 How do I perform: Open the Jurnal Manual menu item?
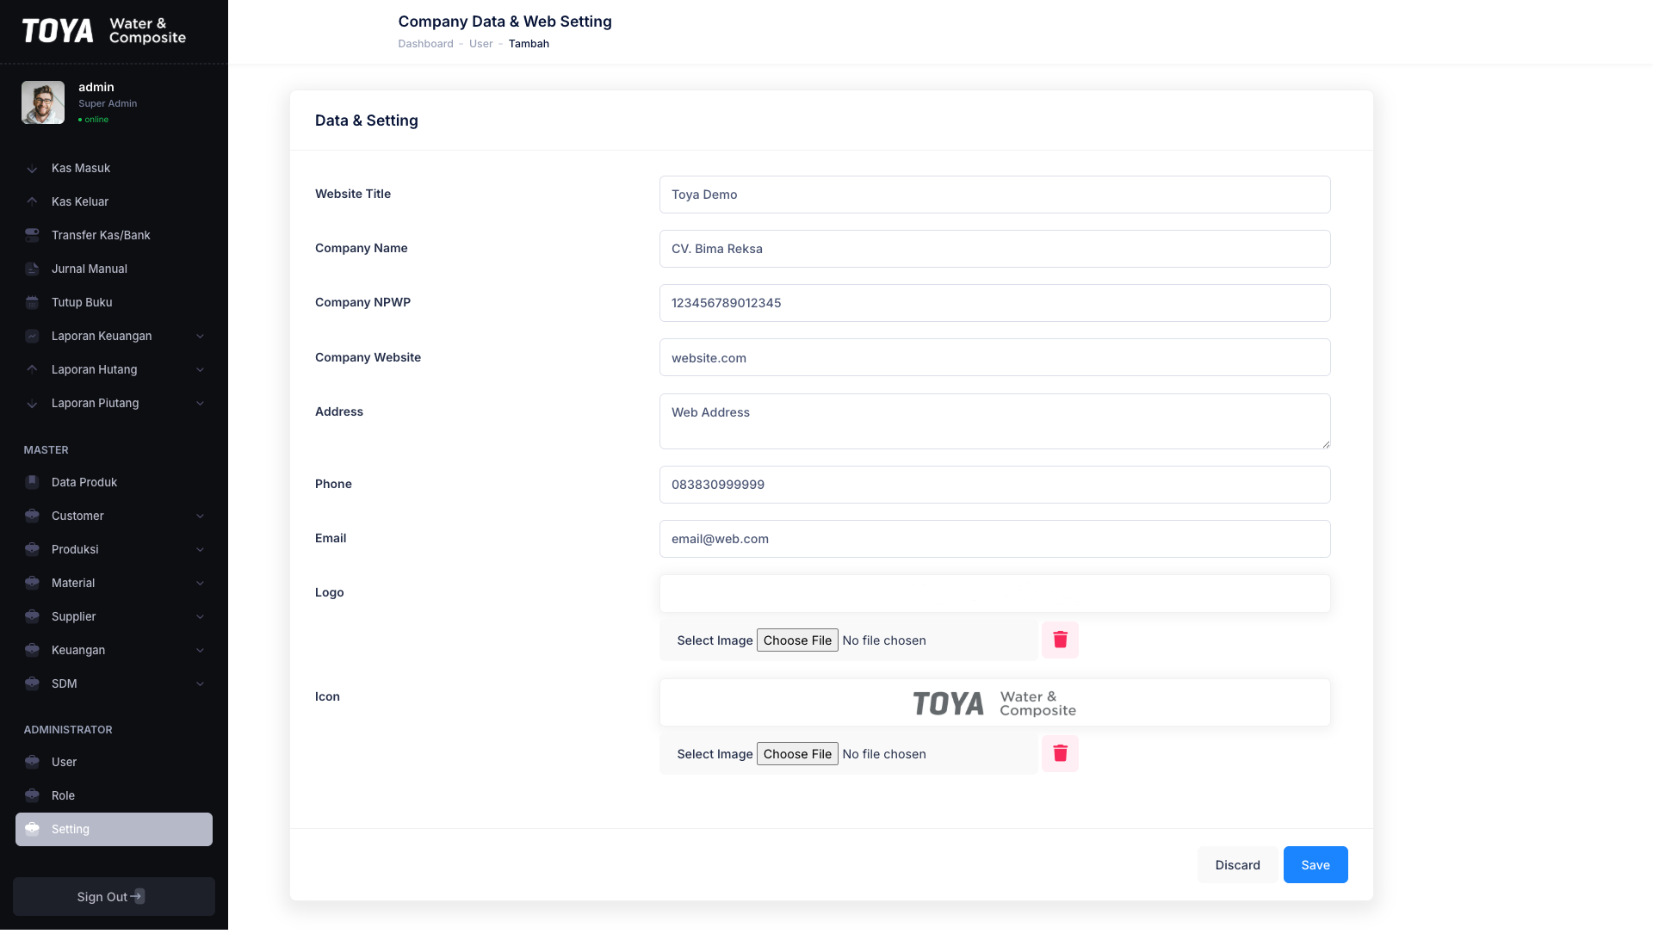coord(114,271)
